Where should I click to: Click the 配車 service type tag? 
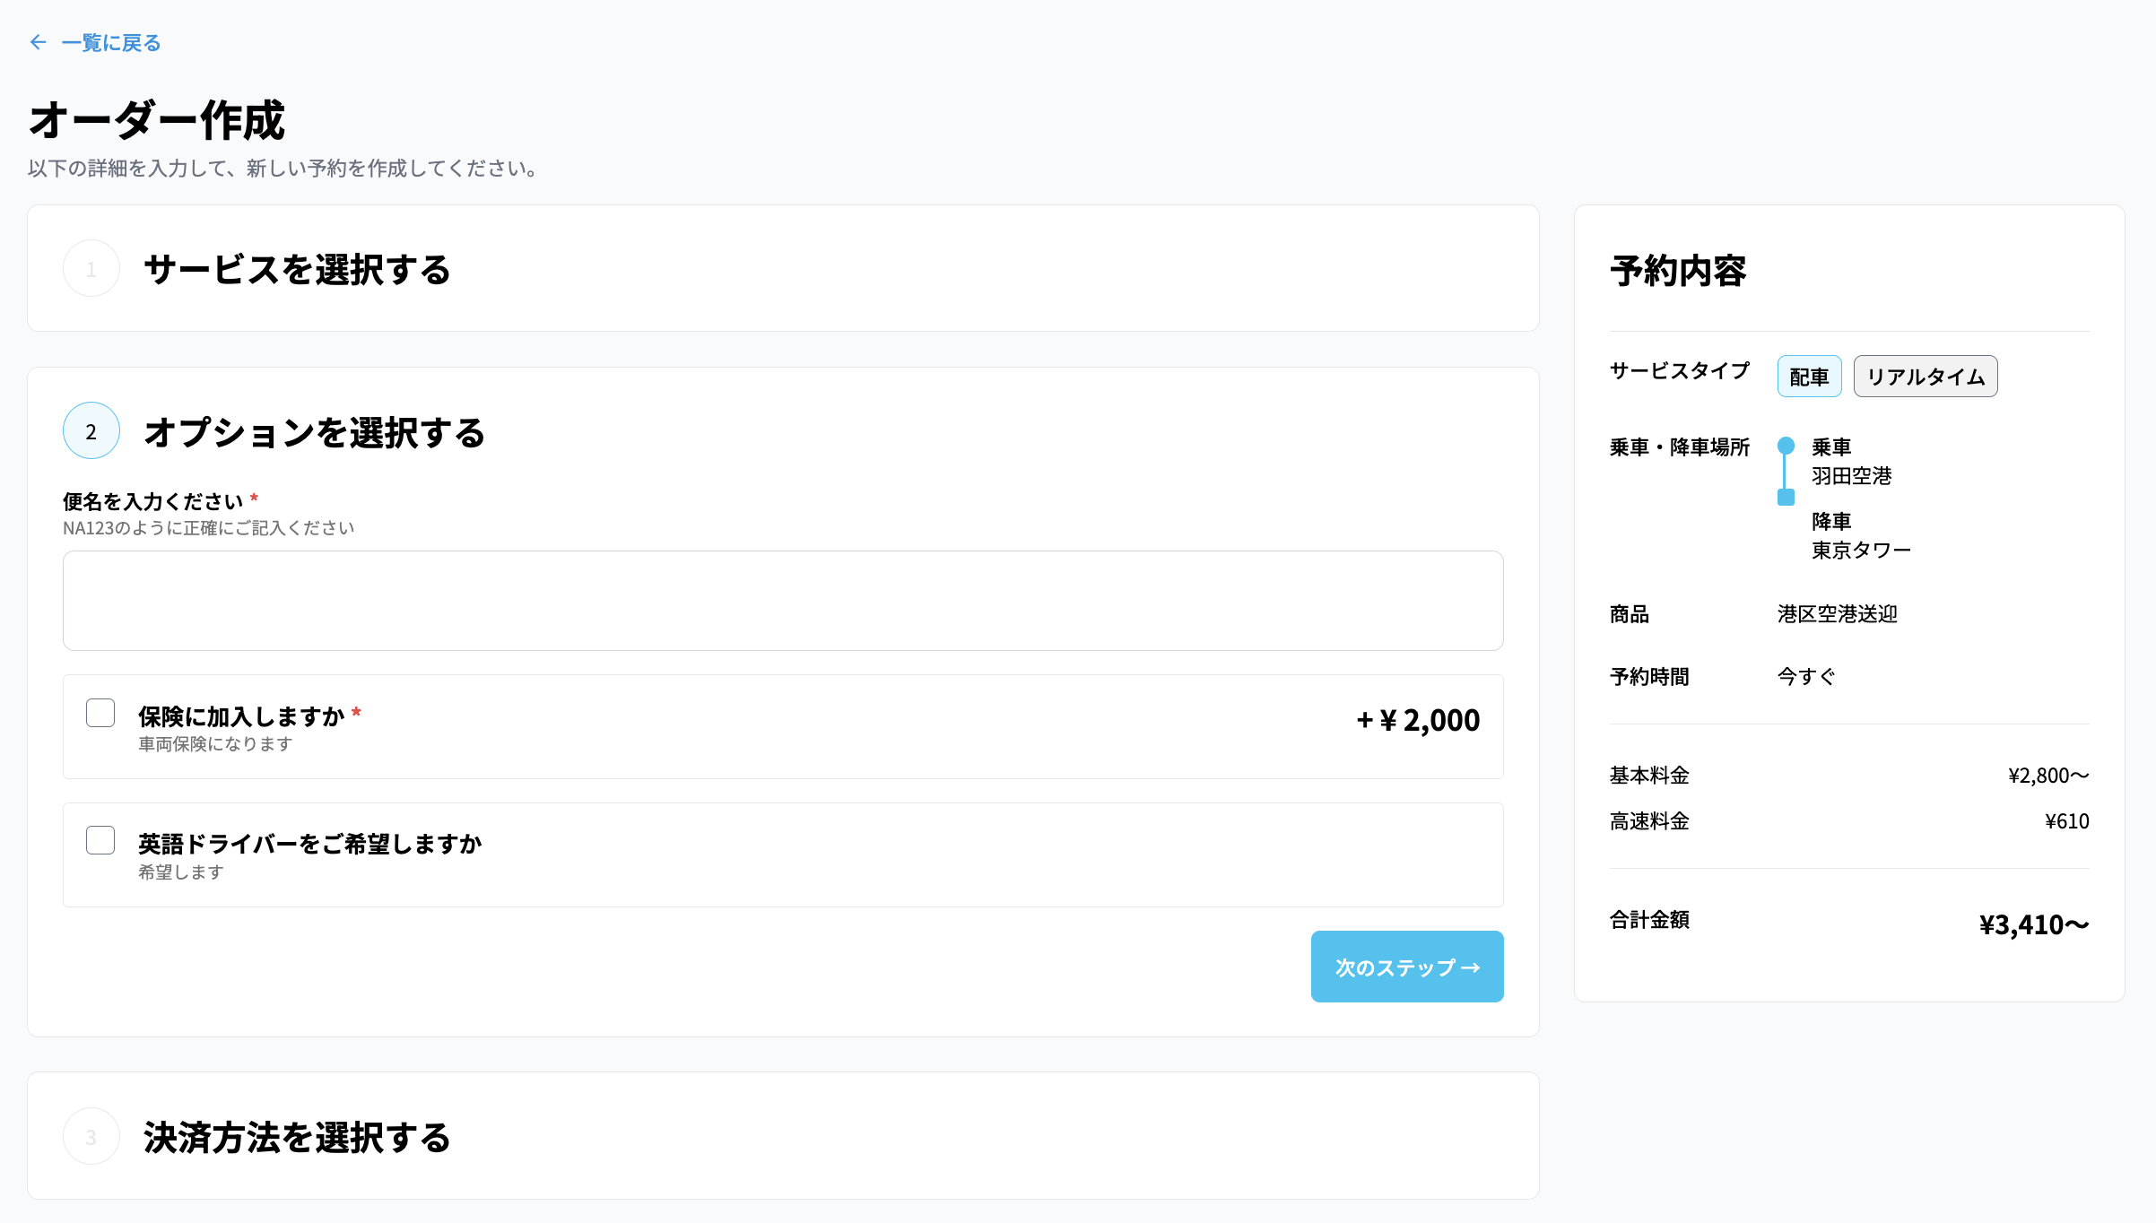(x=1808, y=377)
